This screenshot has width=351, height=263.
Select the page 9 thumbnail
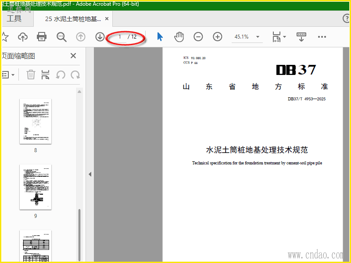click(x=36, y=187)
